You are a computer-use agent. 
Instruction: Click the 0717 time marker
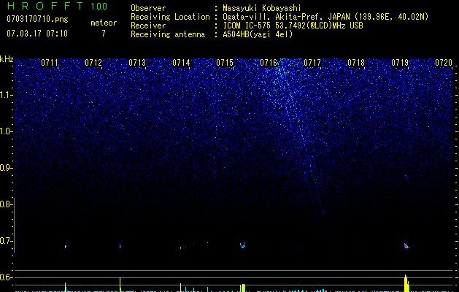(x=312, y=62)
